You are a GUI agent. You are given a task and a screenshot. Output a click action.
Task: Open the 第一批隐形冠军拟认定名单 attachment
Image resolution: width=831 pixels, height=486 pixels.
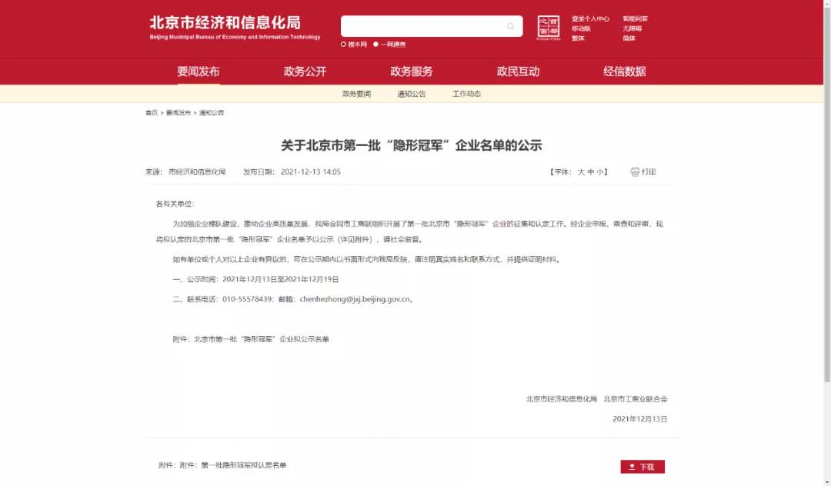pos(243,465)
